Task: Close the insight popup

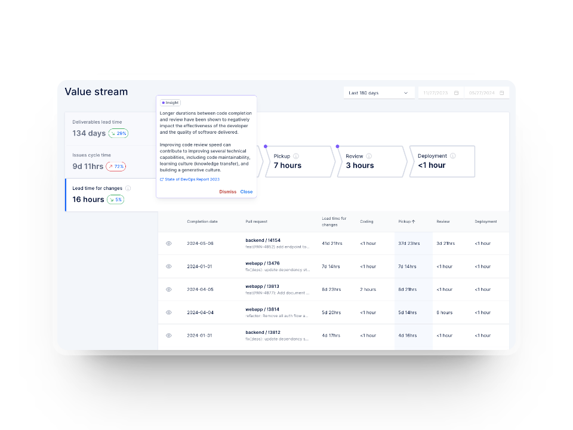Action: click(x=247, y=192)
